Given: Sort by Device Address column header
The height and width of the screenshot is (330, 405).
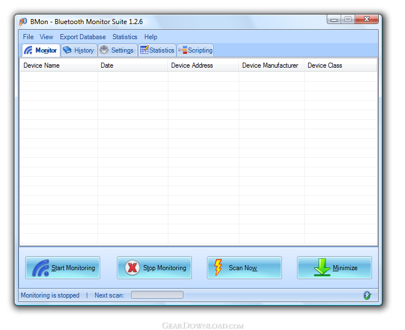Looking at the screenshot, I should point(203,65).
